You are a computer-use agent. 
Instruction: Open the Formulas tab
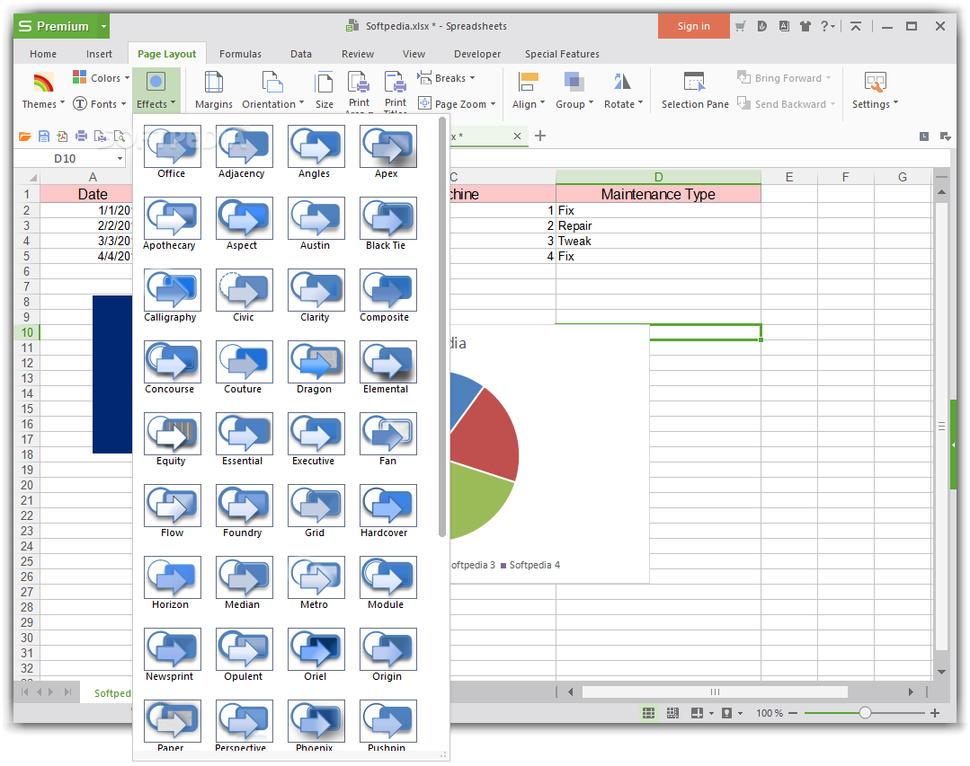tap(240, 54)
